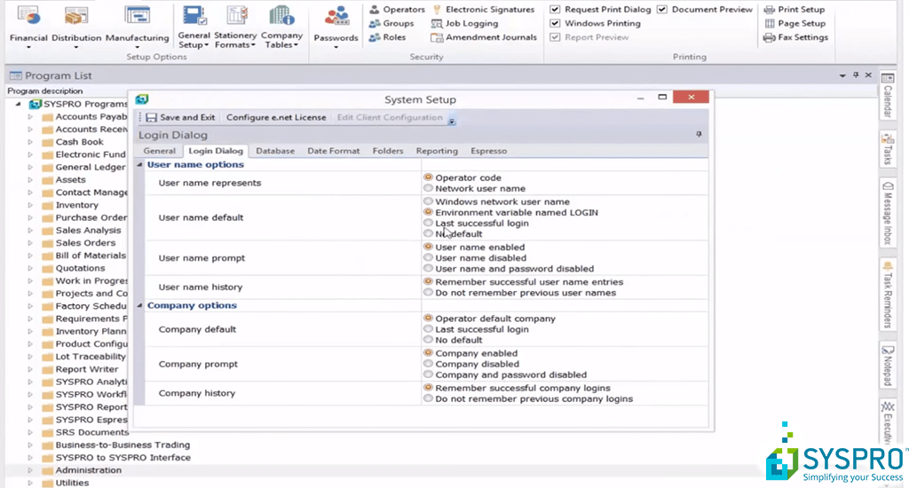
Task: Select the Quotations tree item
Action: [80, 268]
